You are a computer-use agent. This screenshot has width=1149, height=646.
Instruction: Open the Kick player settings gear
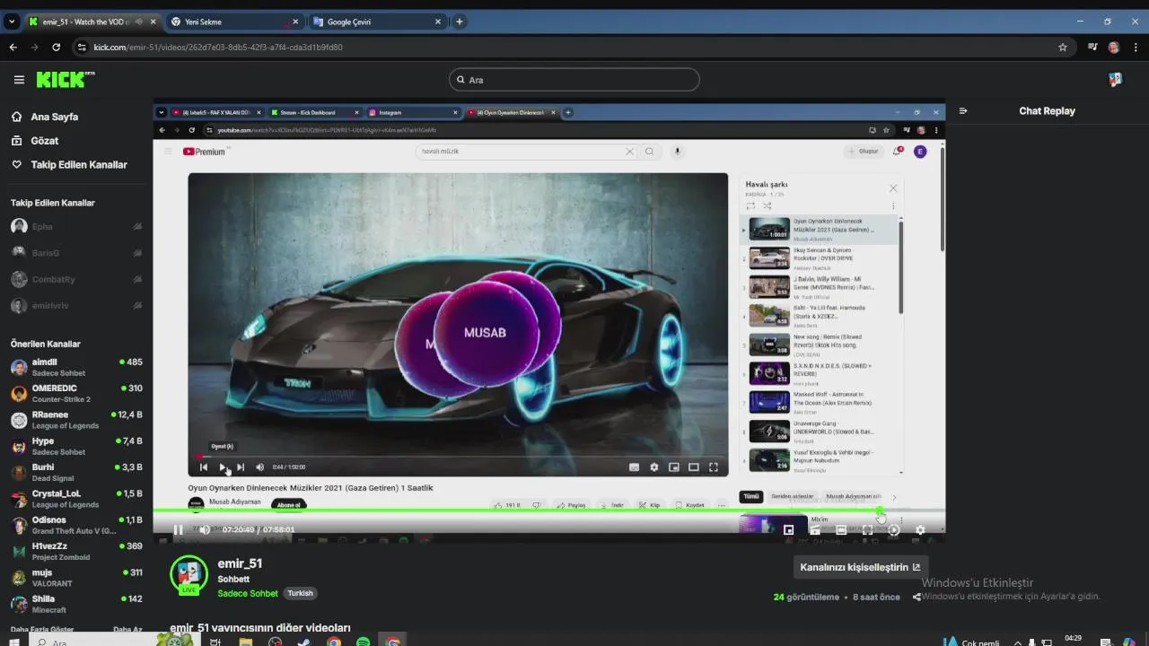[x=920, y=530]
